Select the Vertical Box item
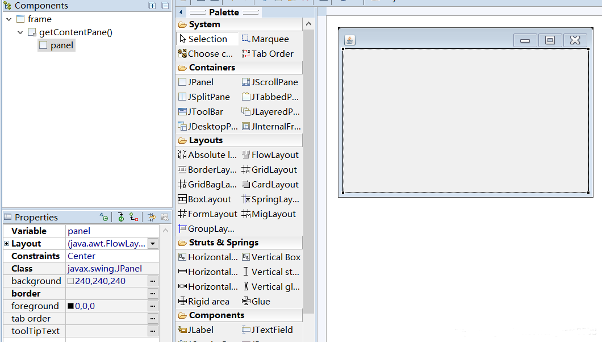Image resolution: width=602 pixels, height=342 pixels. coord(270,257)
